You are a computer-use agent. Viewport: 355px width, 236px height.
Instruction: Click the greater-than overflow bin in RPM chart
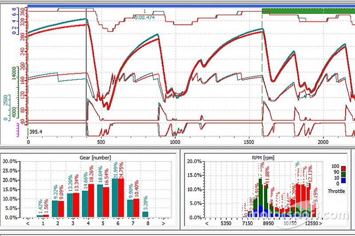click(x=320, y=223)
